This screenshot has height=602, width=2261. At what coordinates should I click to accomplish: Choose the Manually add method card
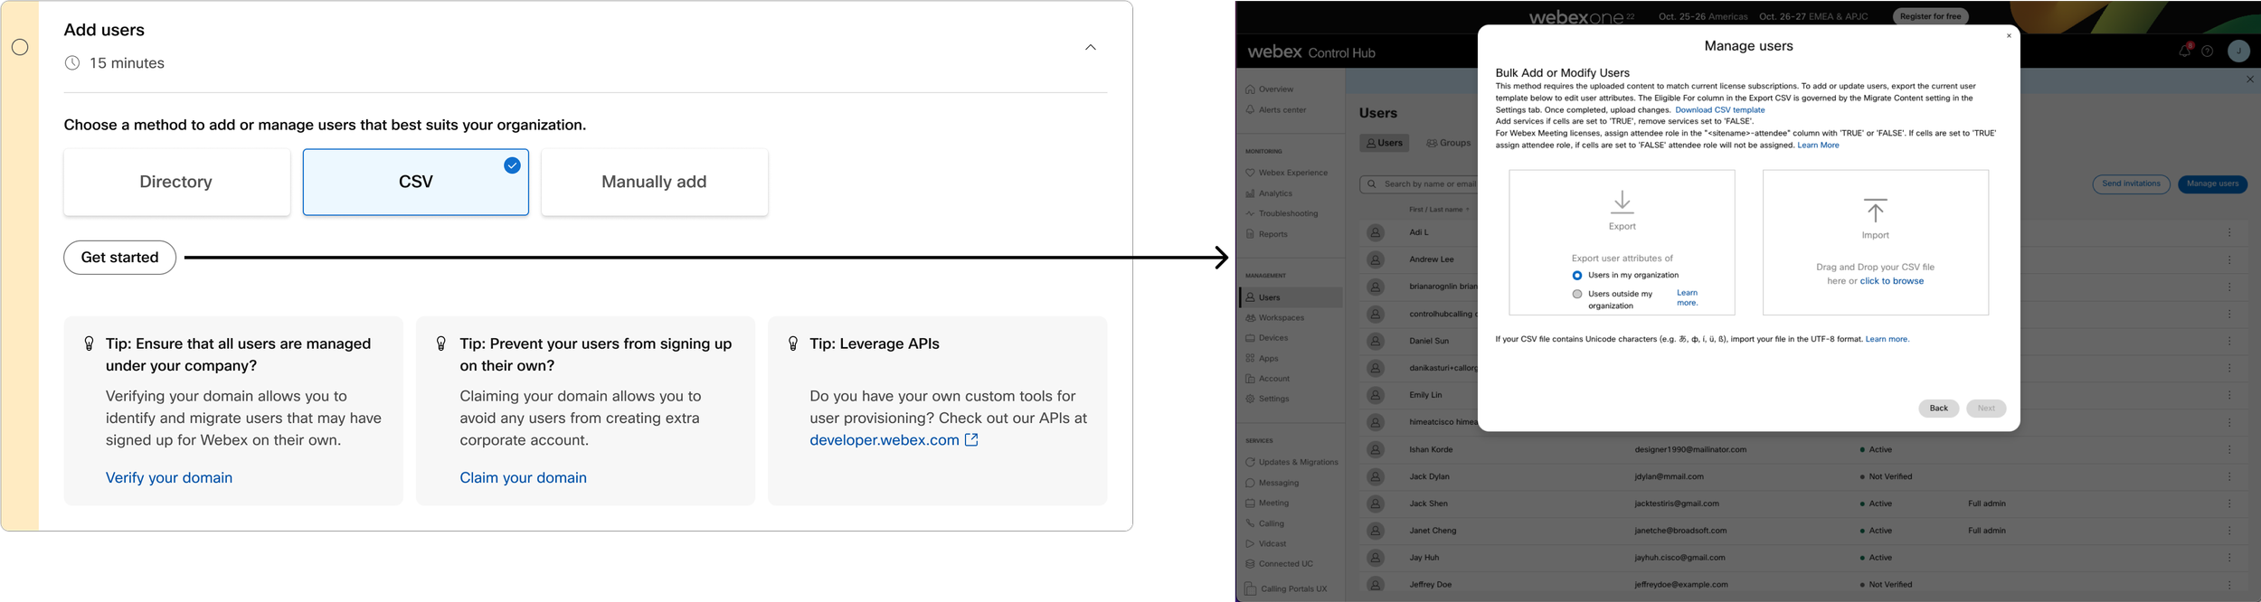pos(654,182)
